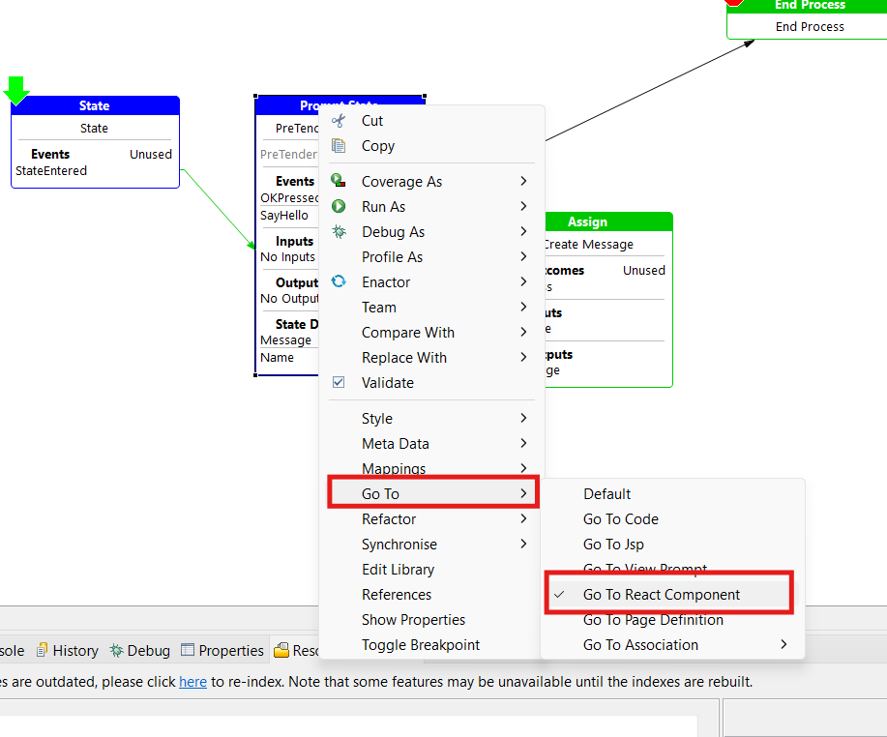Select Default in Go To submenu
The width and height of the screenshot is (887, 737).
coord(672,494)
